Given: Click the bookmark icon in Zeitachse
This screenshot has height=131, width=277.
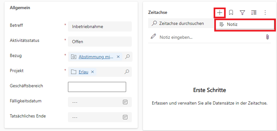Looking at the screenshot, I should (x=231, y=12).
